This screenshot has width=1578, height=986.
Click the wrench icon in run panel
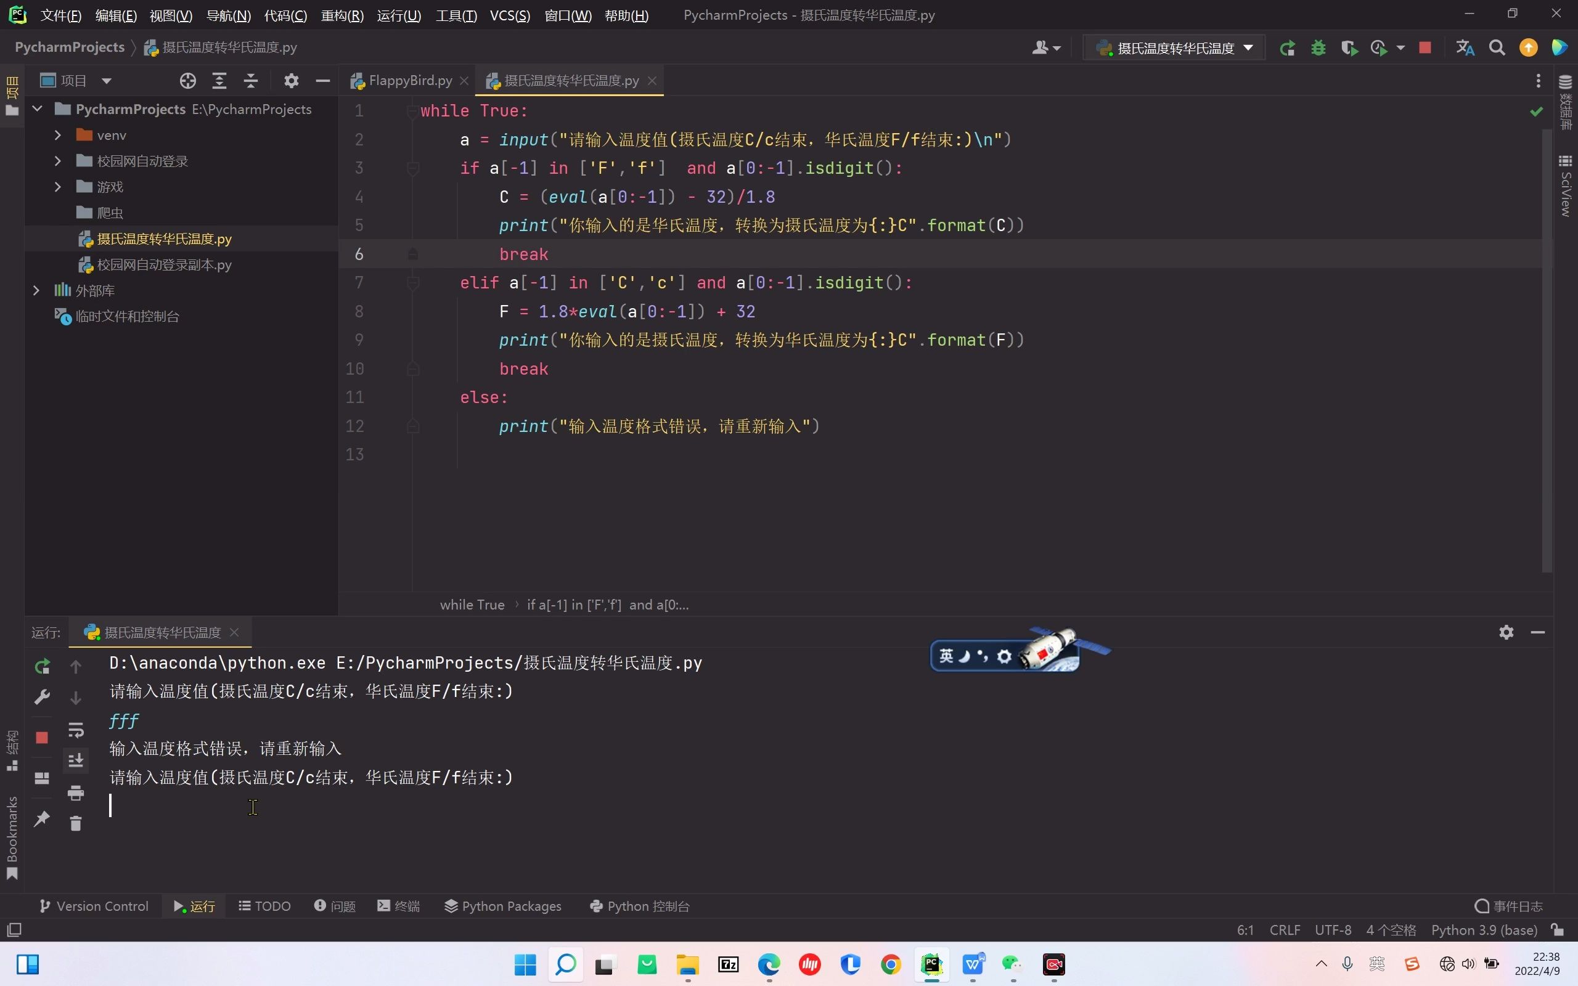[x=42, y=697]
